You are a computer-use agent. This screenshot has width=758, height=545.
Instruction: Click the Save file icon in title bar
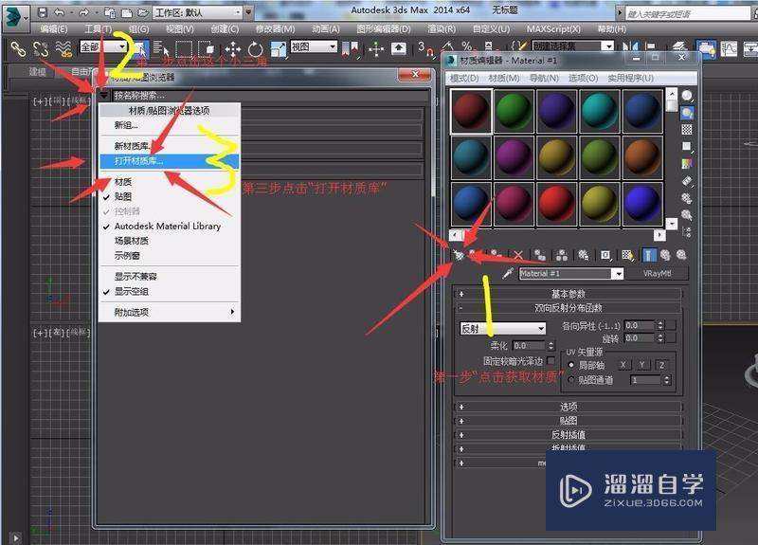tap(43, 12)
